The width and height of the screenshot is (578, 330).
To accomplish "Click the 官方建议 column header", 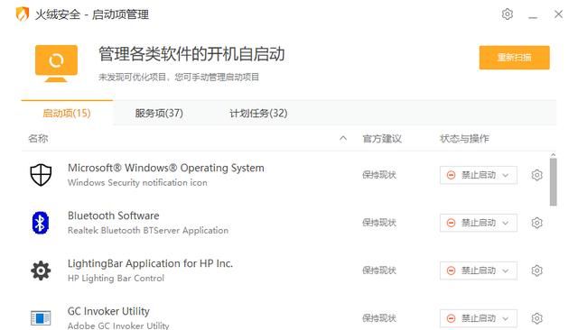I will pyautogui.click(x=382, y=138).
